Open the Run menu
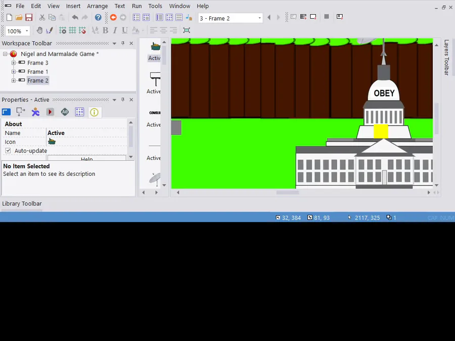This screenshot has width=455, height=341. pyautogui.click(x=136, y=6)
